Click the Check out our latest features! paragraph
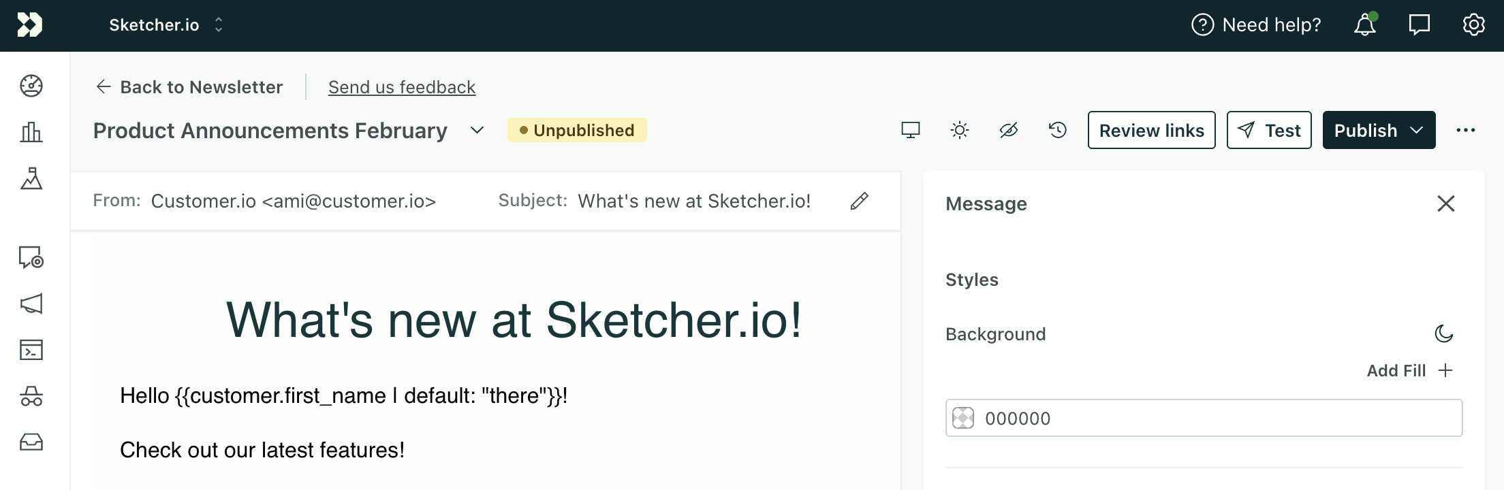This screenshot has width=1504, height=490. tap(262, 450)
